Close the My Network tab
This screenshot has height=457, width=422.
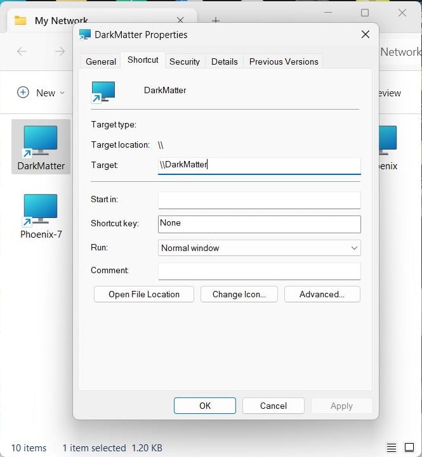(180, 20)
